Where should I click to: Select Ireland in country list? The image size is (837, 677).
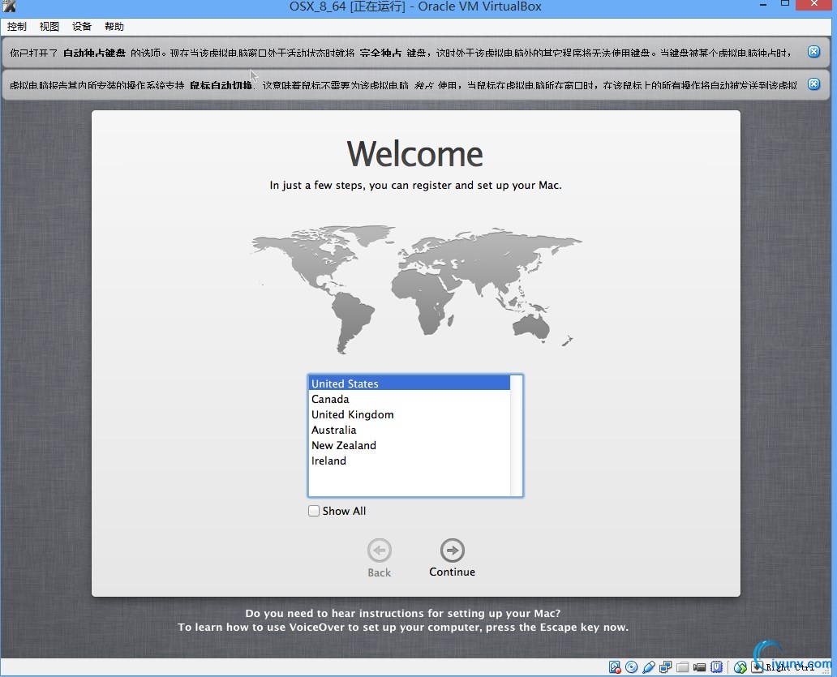point(410,461)
